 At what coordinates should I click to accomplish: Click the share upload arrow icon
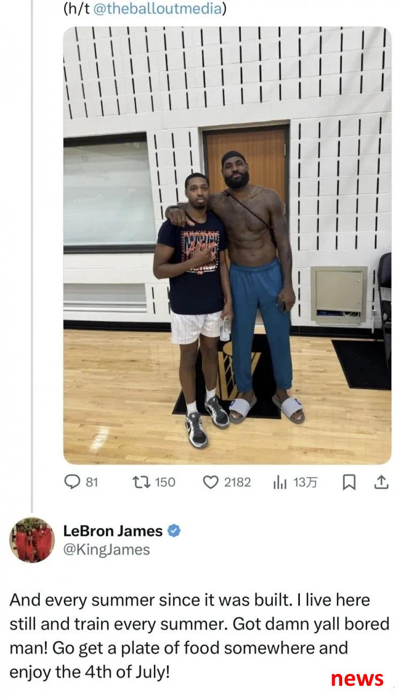(380, 482)
